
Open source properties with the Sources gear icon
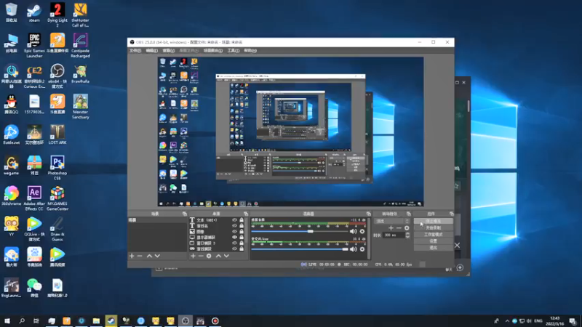pos(209,256)
